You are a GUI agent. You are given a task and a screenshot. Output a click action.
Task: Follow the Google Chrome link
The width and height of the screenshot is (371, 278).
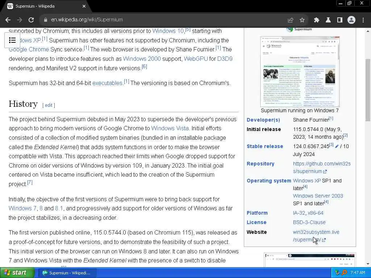point(29,49)
